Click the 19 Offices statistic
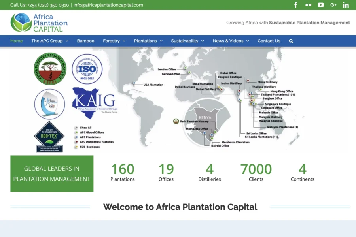Viewport: 356px width, 237px height. point(166,172)
